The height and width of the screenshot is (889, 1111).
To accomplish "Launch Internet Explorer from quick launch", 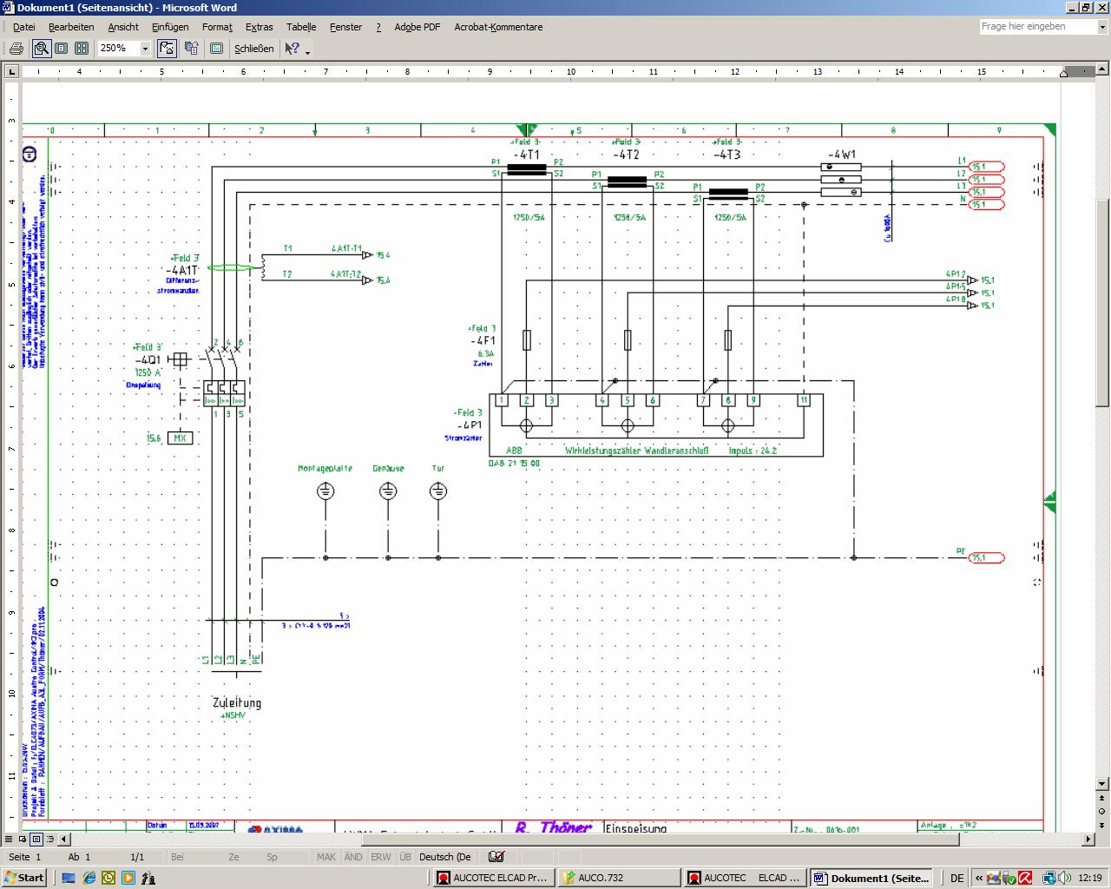I will (x=89, y=878).
